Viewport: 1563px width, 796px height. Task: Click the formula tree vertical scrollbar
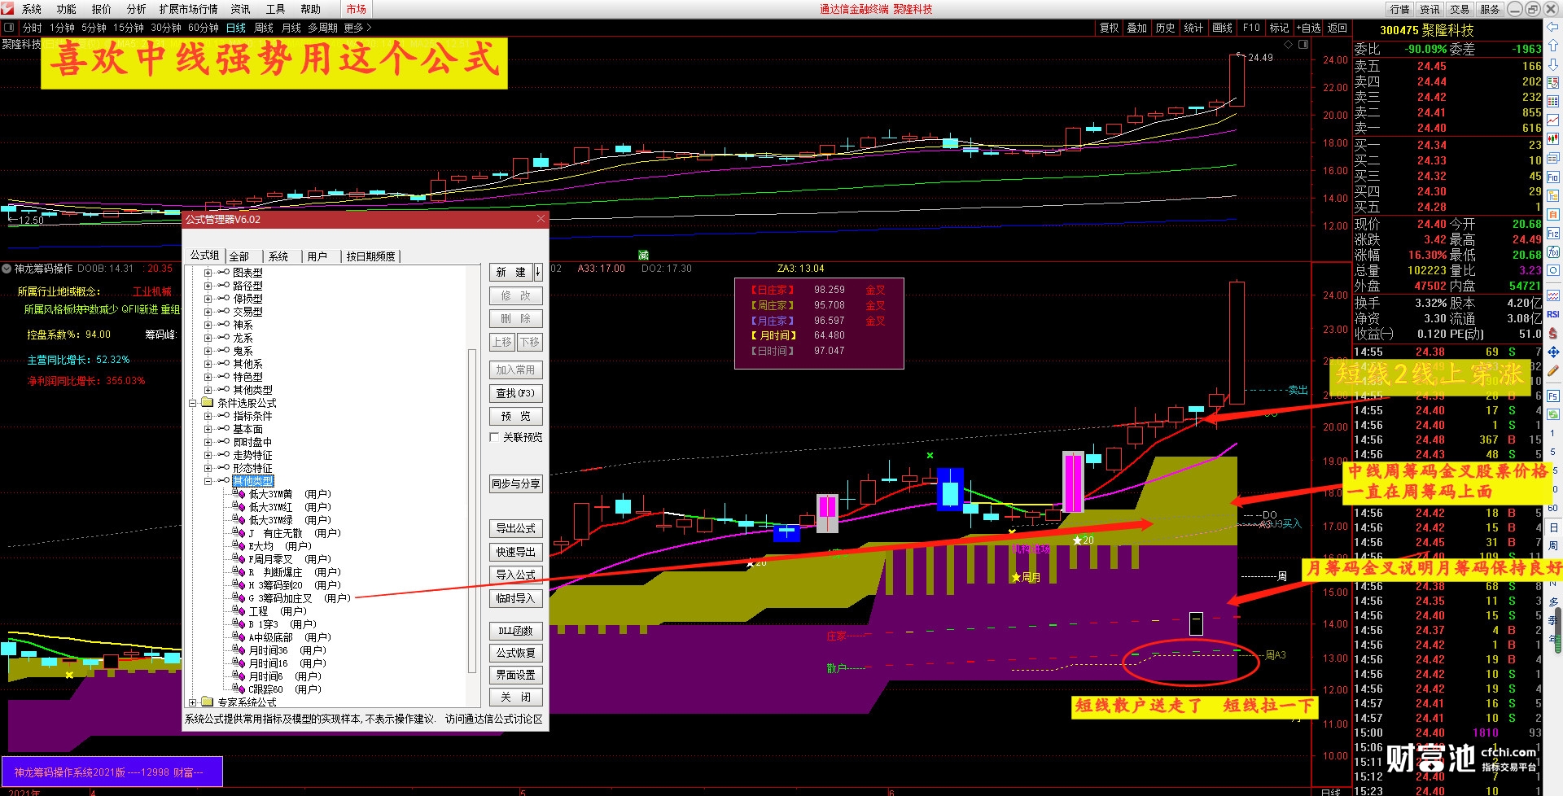(x=471, y=510)
